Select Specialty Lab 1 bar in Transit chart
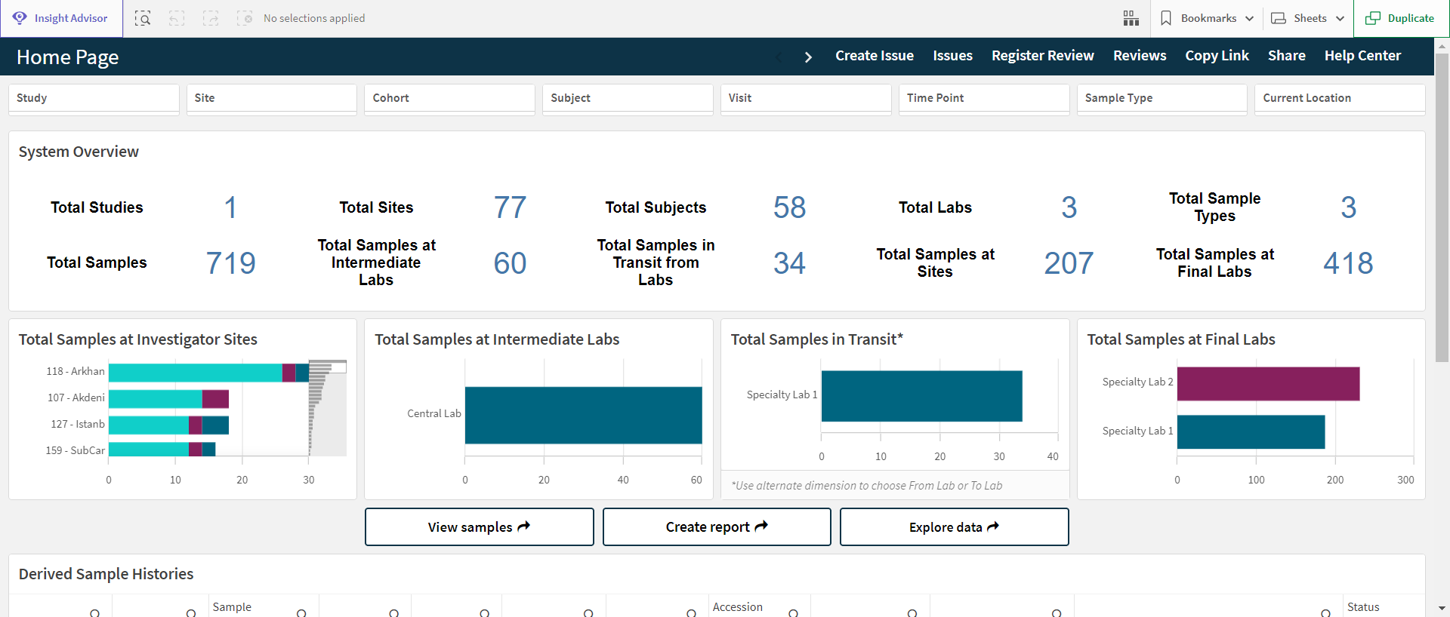Viewport: 1450px width, 617px height. pos(921,396)
